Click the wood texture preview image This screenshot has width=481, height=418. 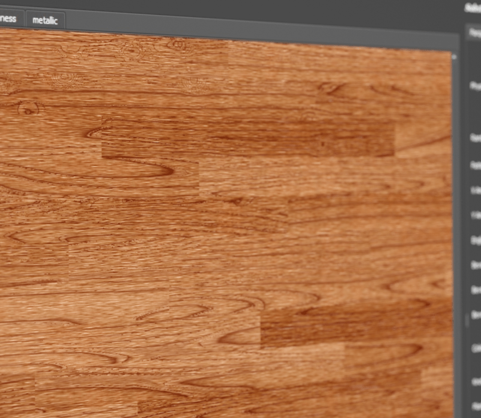pos(225,224)
